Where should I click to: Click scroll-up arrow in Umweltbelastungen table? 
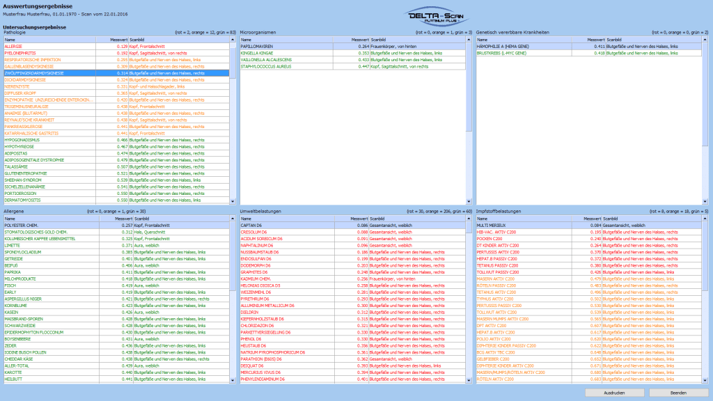coord(469,219)
